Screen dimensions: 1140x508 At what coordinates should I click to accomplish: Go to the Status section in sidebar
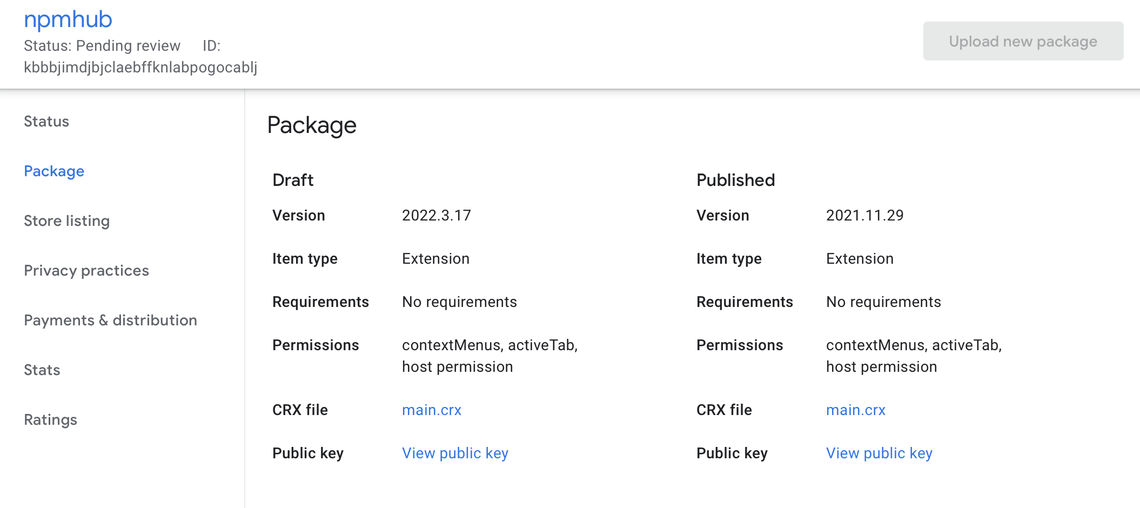click(46, 122)
